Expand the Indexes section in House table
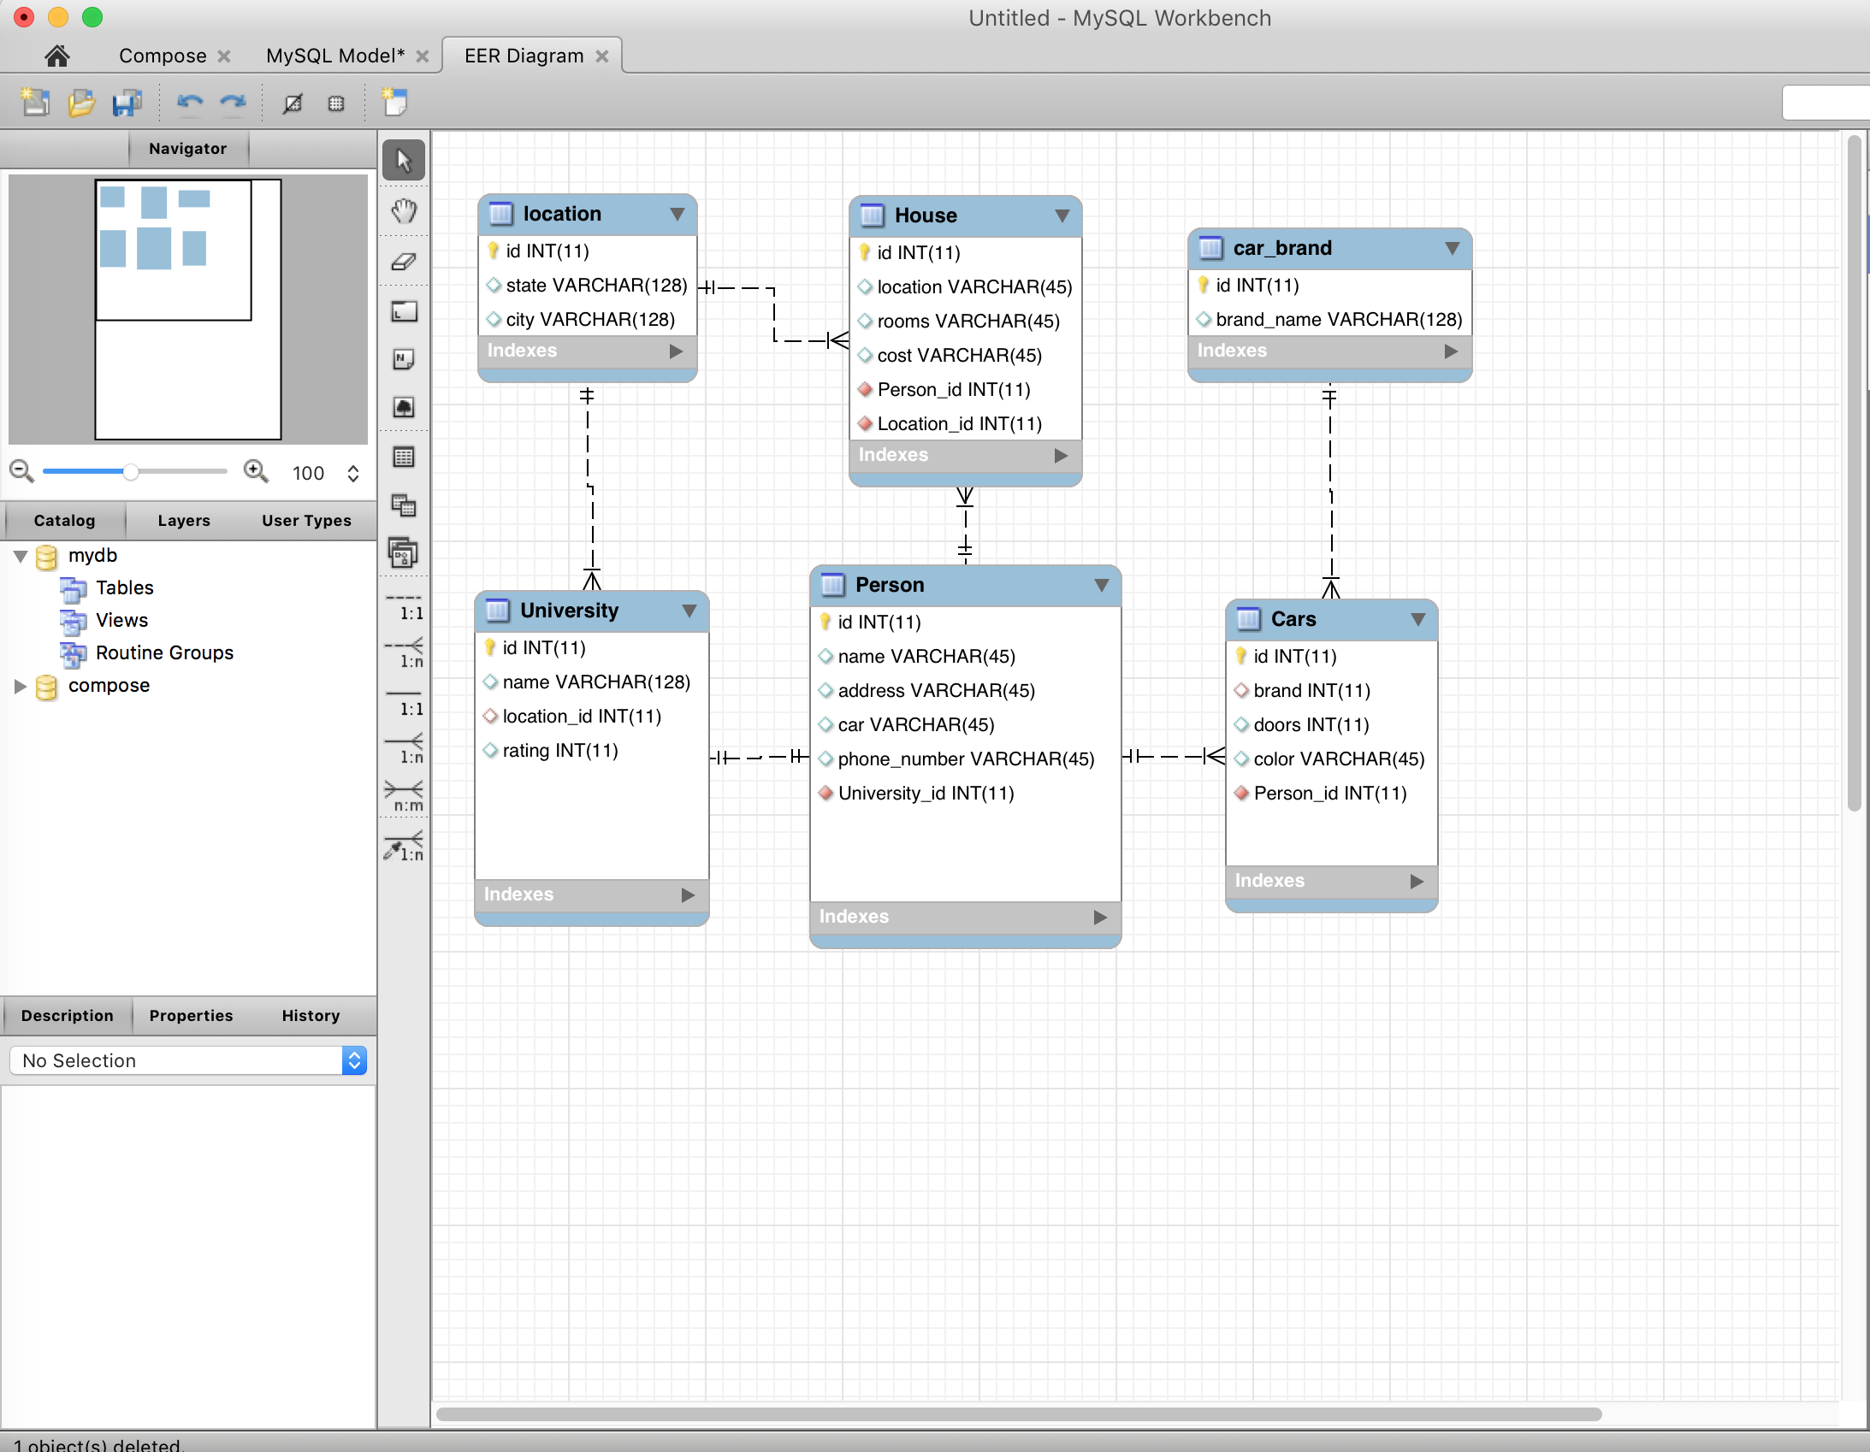Viewport: 1870px width, 1452px height. click(x=1064, y=455)
